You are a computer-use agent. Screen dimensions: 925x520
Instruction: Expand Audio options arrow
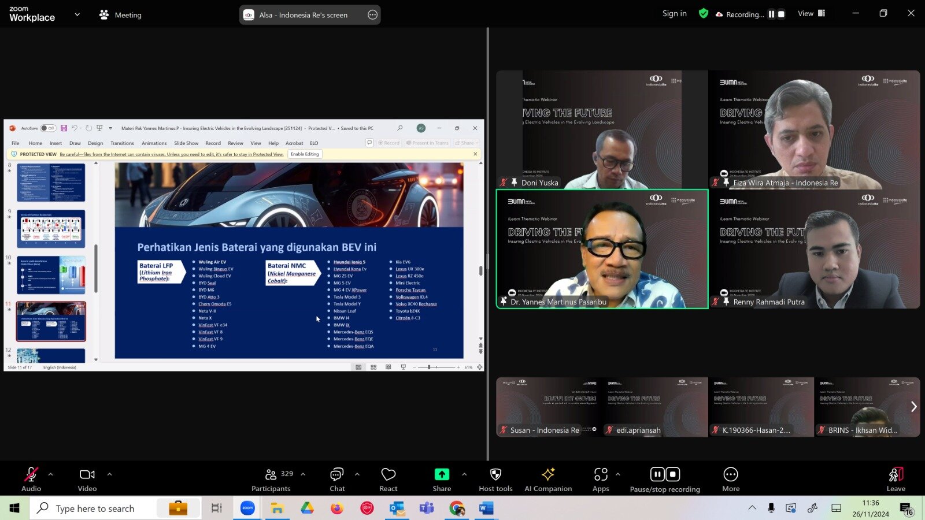(x=50, y=474)
